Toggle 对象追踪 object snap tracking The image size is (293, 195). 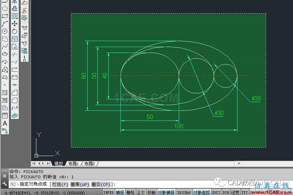(202, 193)
